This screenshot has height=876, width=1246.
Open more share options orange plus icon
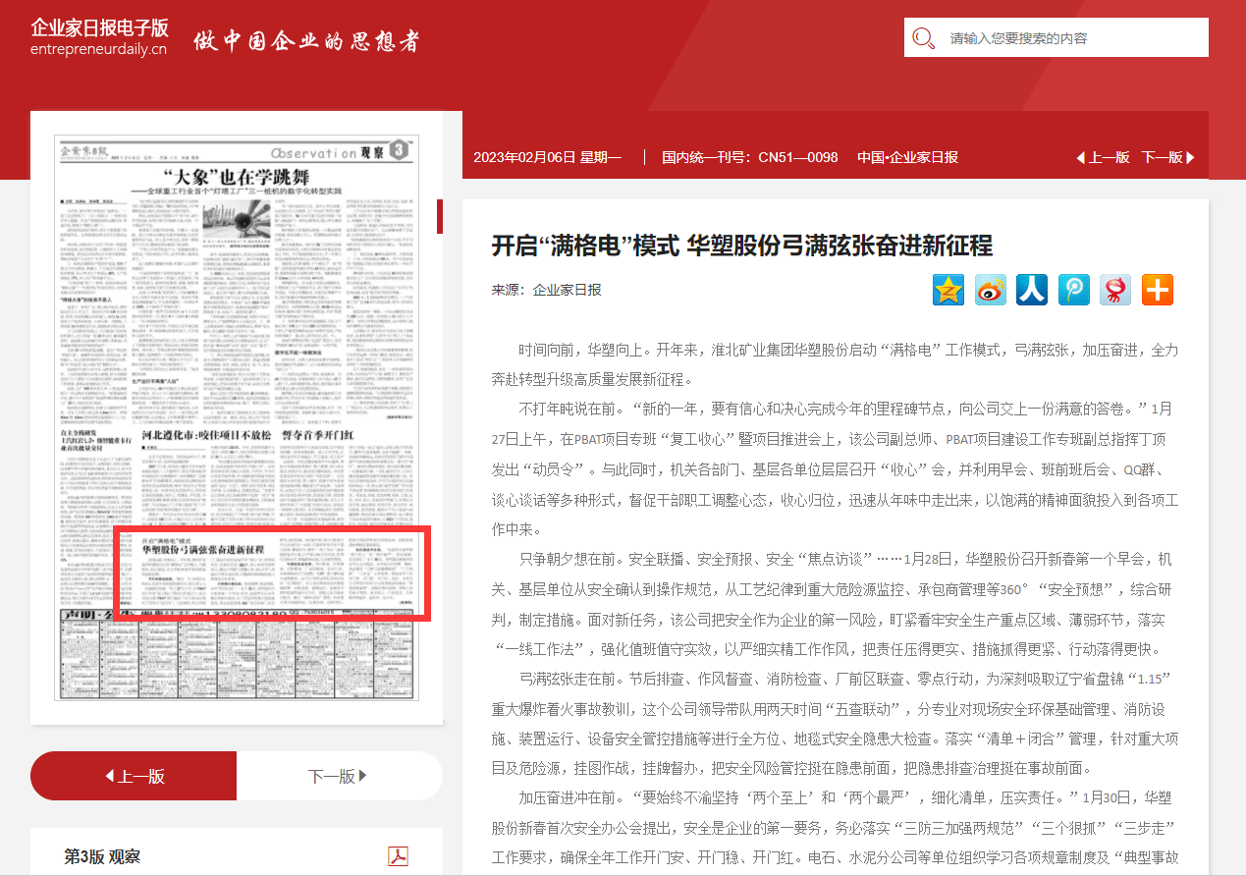coord(1158,290)
